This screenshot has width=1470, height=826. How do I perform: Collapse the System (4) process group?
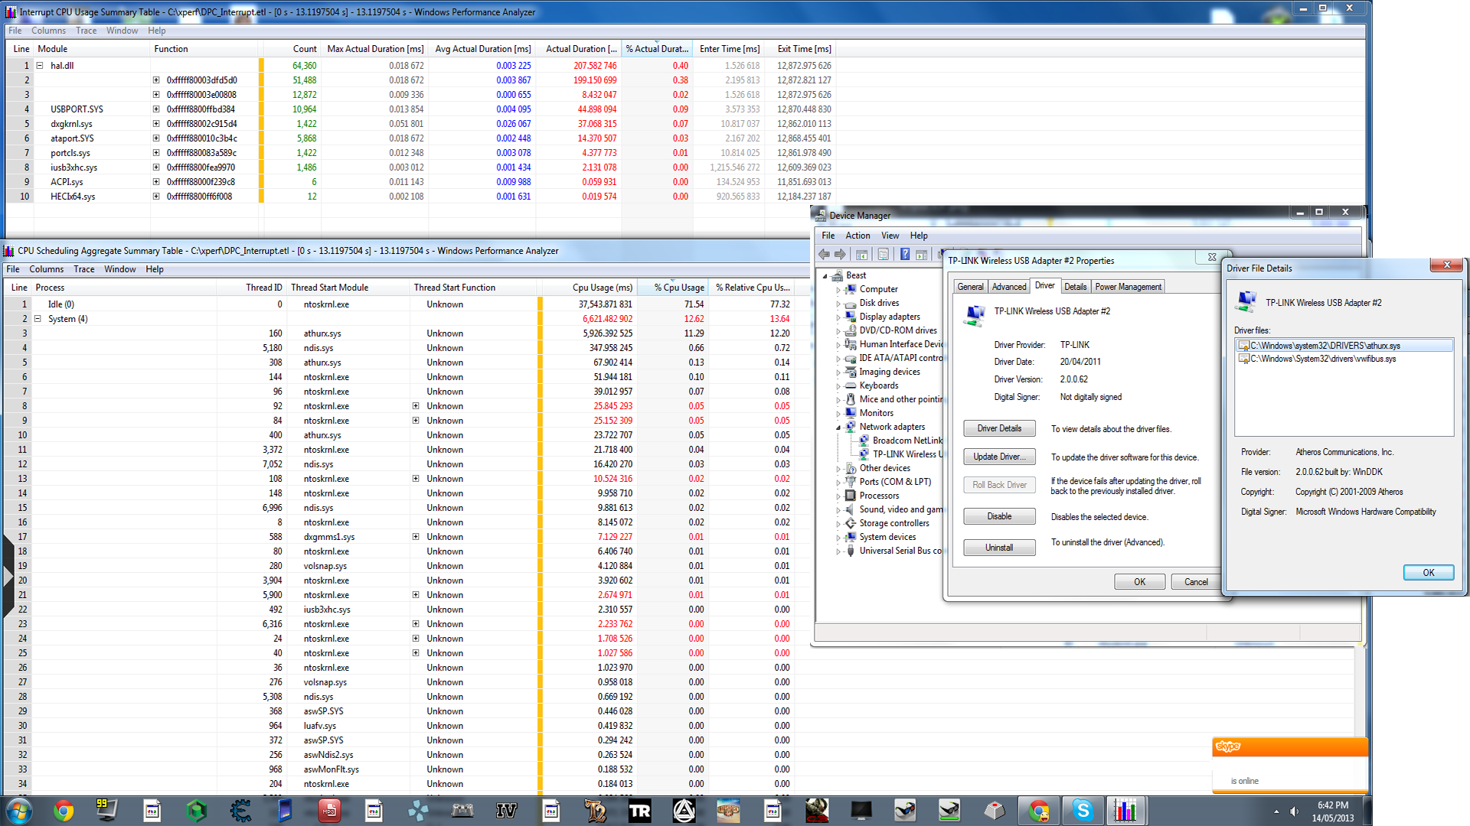(x=38, y=319)
